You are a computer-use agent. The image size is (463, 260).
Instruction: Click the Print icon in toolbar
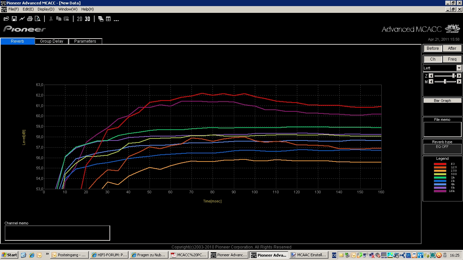click(x=30, y=19)
